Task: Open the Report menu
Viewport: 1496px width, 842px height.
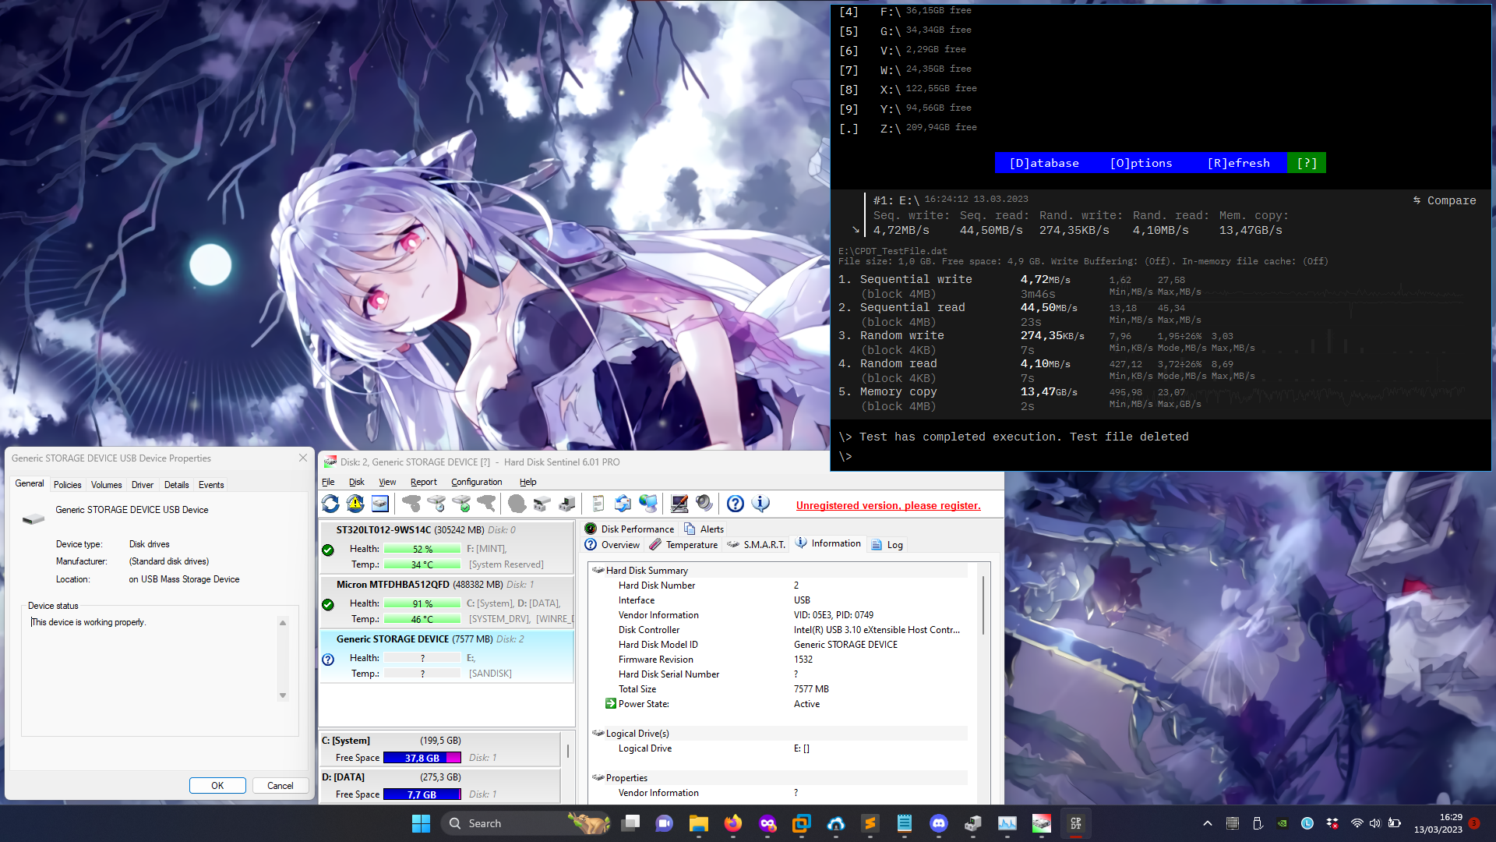Action: (x=424, y=482)
